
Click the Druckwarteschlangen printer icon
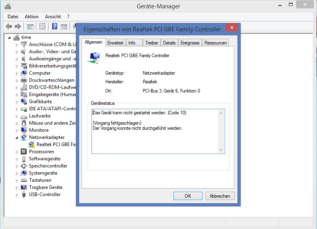pos(24,80)
